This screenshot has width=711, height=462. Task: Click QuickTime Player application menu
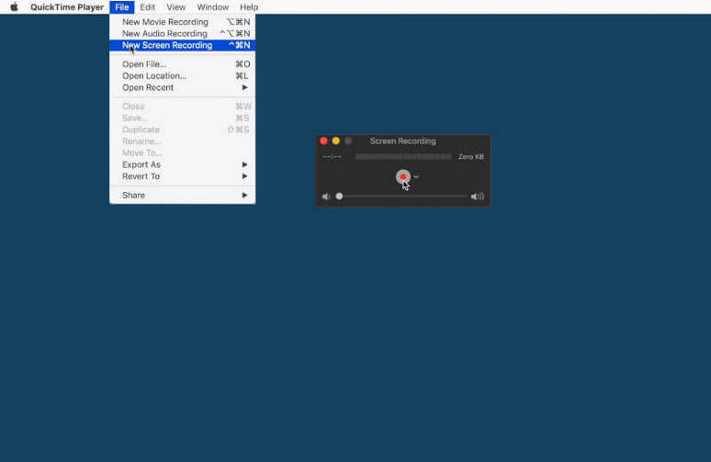pos(67,7)
